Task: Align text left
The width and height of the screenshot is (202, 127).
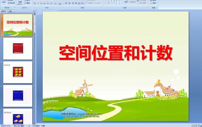Action: tap(66, 3)
